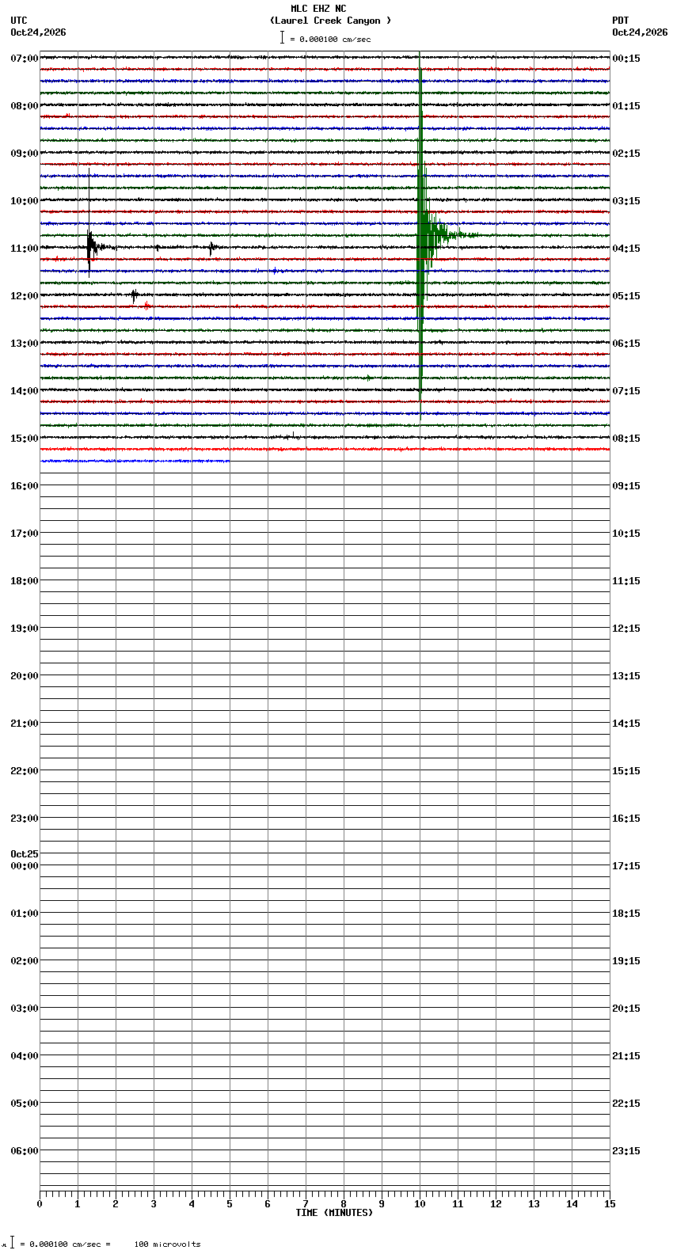Click the 15:15 PDT row label
673x1254 pixels.
[626, 771]
